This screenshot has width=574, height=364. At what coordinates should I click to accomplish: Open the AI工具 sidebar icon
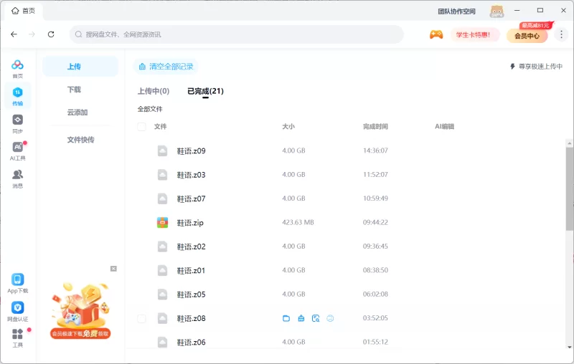(17, 151)
